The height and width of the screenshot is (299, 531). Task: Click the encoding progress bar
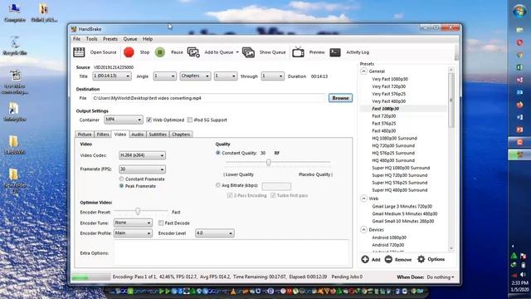[90, 277]
